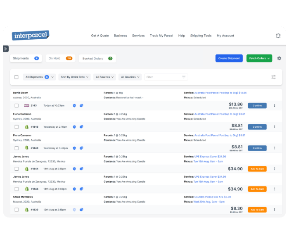Click the Interparcel logo
The width and height of the screenshot is (289, 248).
coord(31,36)
